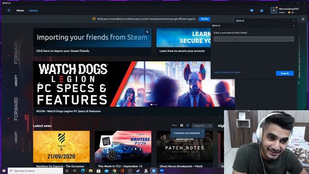Click username field in find friend window

pos(254,39)
